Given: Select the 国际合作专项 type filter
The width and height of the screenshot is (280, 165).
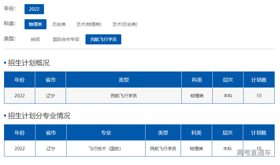Looking at the screenshot, I should 66,39.
